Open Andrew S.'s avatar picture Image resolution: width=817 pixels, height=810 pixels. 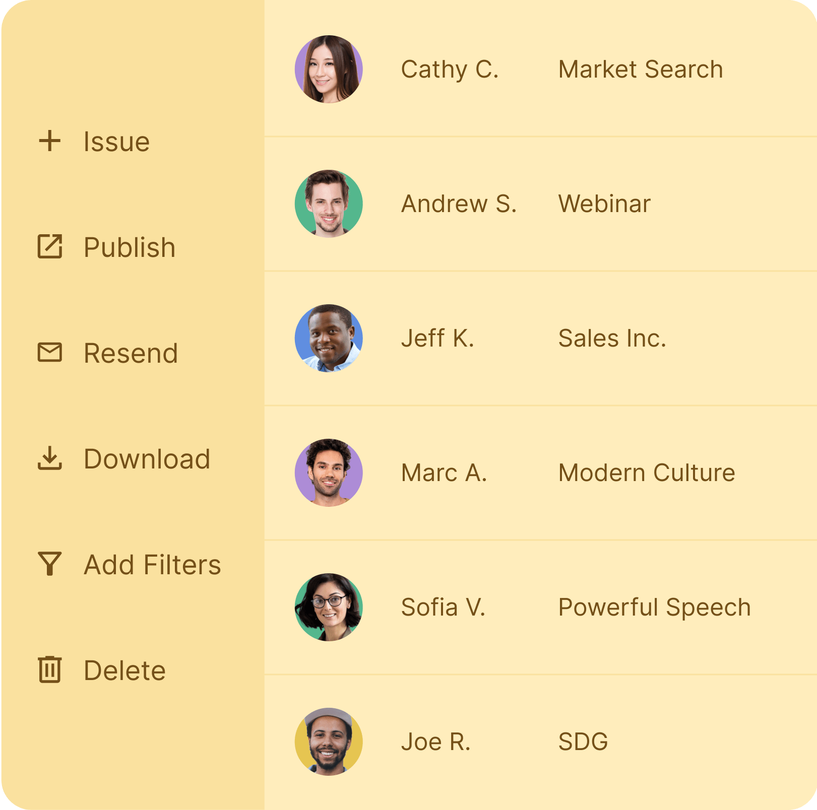click(329, 204)
